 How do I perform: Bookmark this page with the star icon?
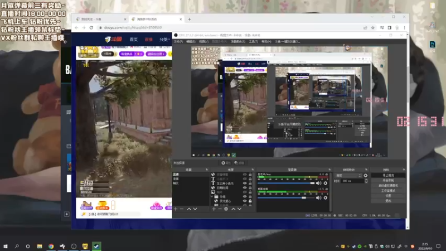coord(372,27)
